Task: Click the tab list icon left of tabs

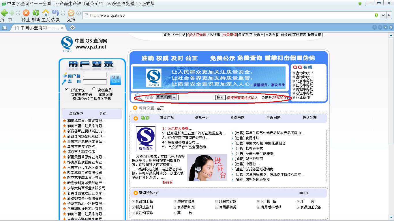Action: click(4, 28)
